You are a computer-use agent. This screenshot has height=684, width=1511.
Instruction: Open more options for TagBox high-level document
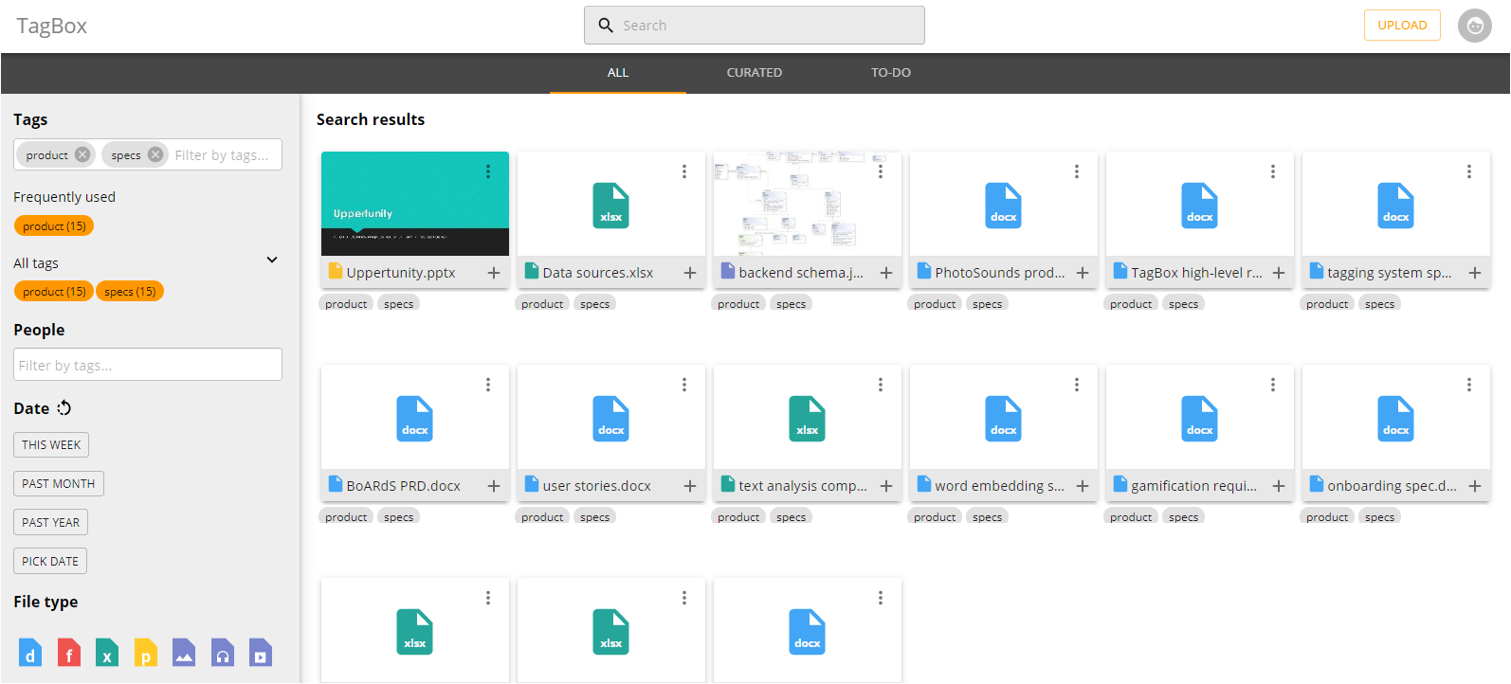coord(1273,171)
